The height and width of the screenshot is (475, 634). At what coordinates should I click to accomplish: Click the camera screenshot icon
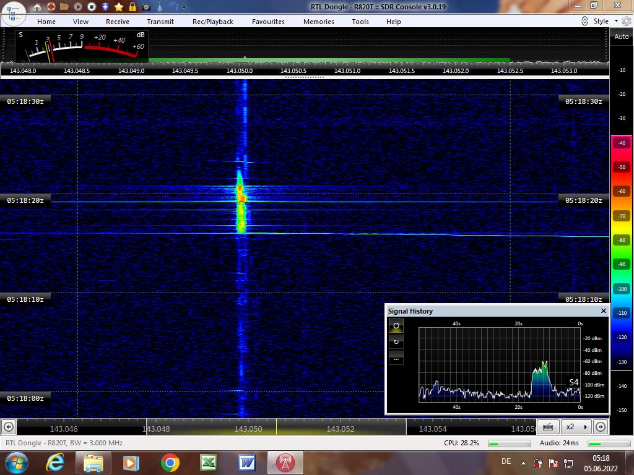point(146,6)
